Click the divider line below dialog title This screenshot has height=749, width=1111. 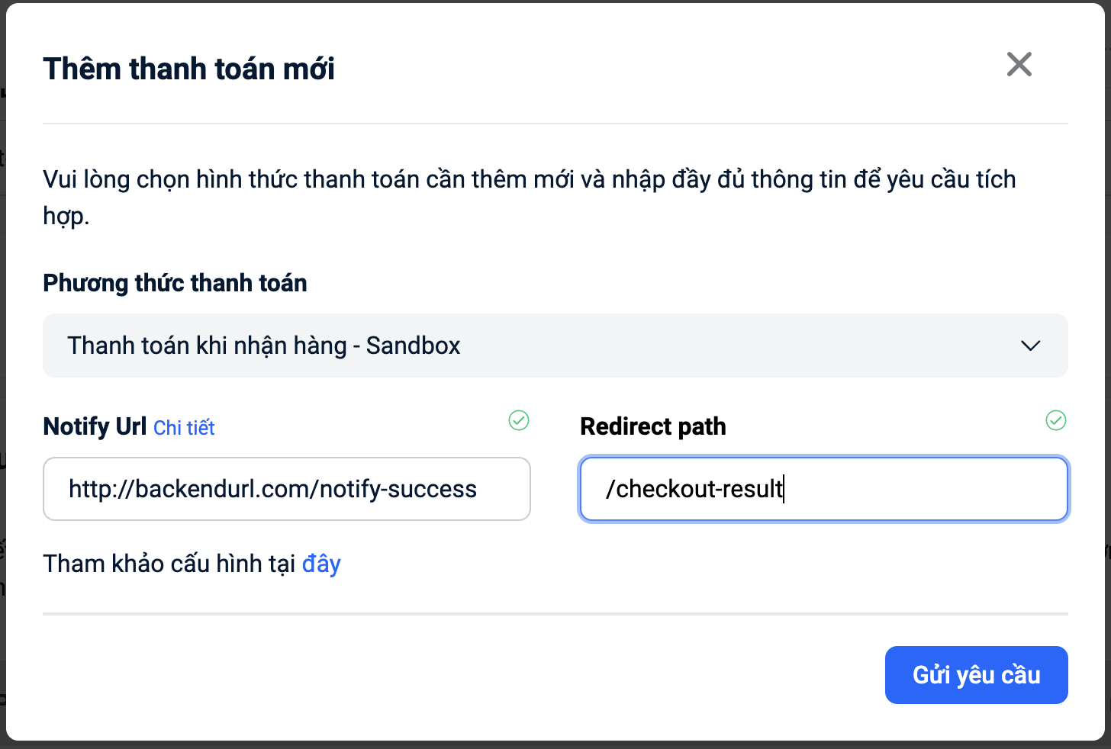(x=555, y=124)
